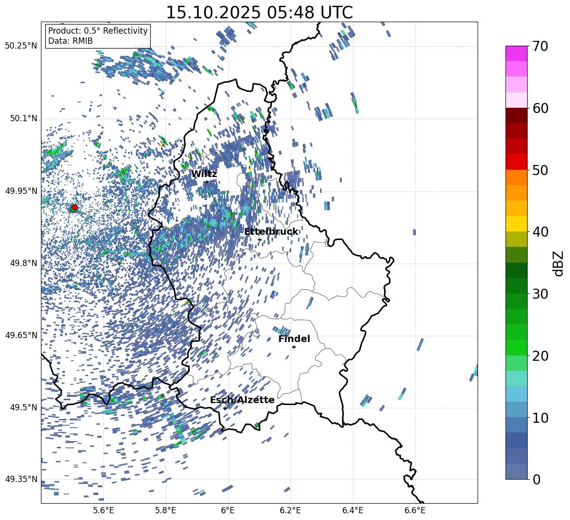The height and width of the screenshot is (520, 570).
Task: Click the colorbar tick label 70
Action: coord(540,47)
